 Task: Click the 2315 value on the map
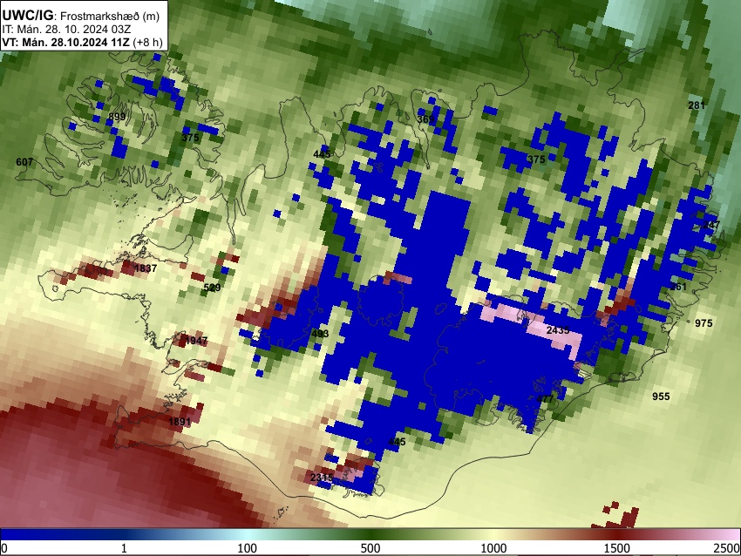[322, 478]
